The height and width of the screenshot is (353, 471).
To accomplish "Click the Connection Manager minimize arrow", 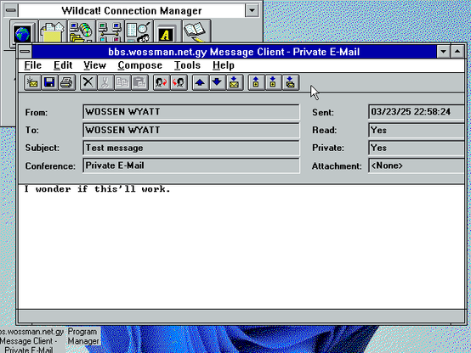I will 252,10.
